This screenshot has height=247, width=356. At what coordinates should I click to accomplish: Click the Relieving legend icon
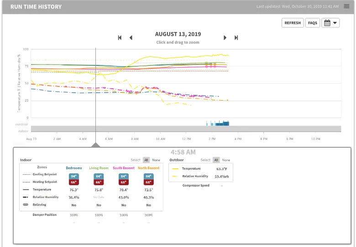[26, 205]
